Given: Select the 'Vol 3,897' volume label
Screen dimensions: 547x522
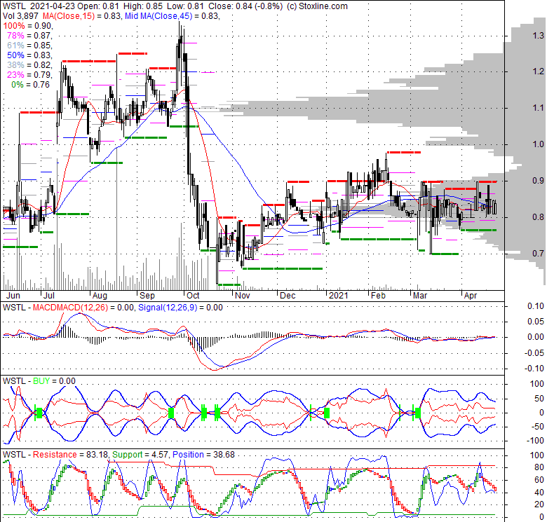Looking at the screenshot, I should (21, 16).
